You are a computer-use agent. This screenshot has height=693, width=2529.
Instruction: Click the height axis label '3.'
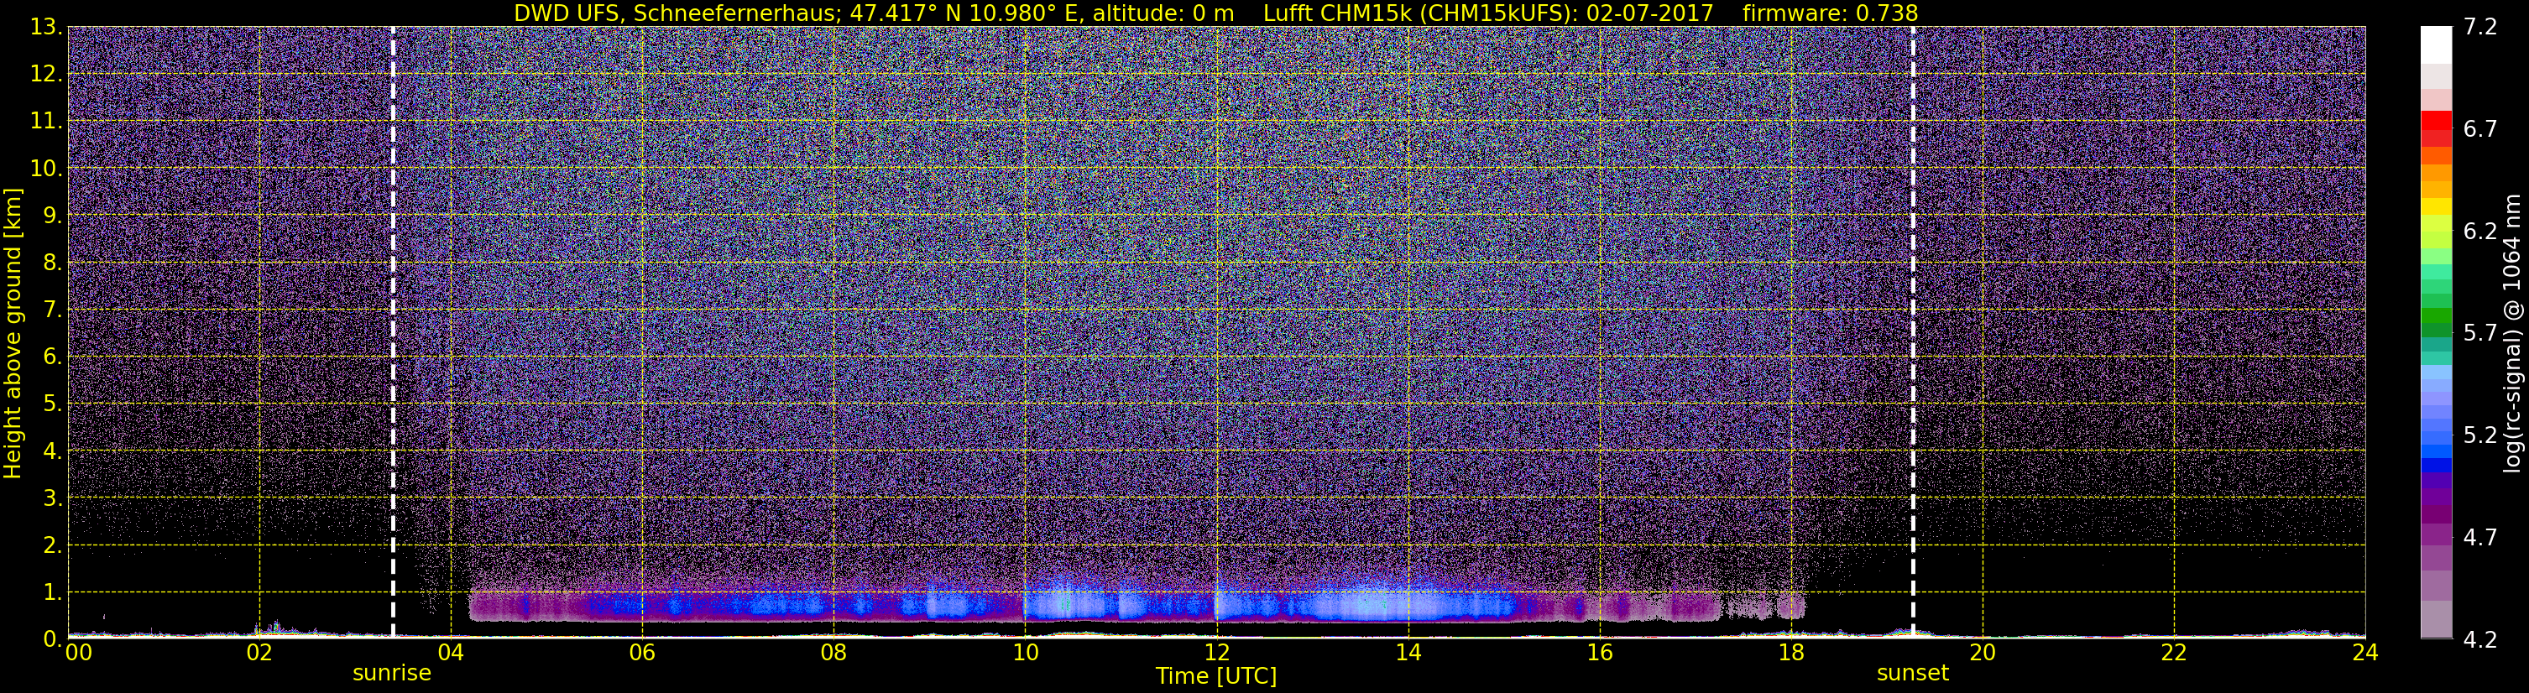pos(52,498)
